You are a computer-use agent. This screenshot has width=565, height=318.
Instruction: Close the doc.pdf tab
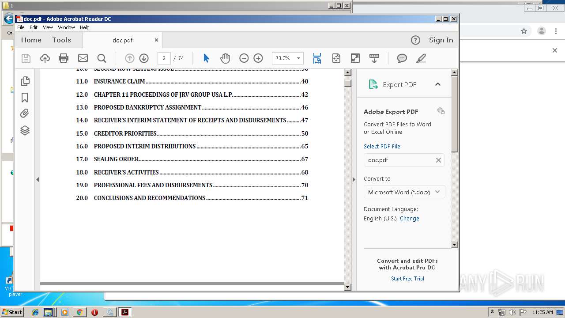tap(156, 40)
